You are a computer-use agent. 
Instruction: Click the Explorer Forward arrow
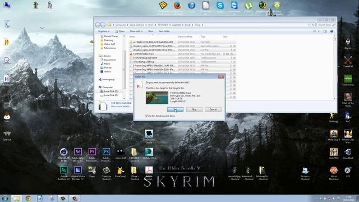pyautogui.click(x=103, y=25)
